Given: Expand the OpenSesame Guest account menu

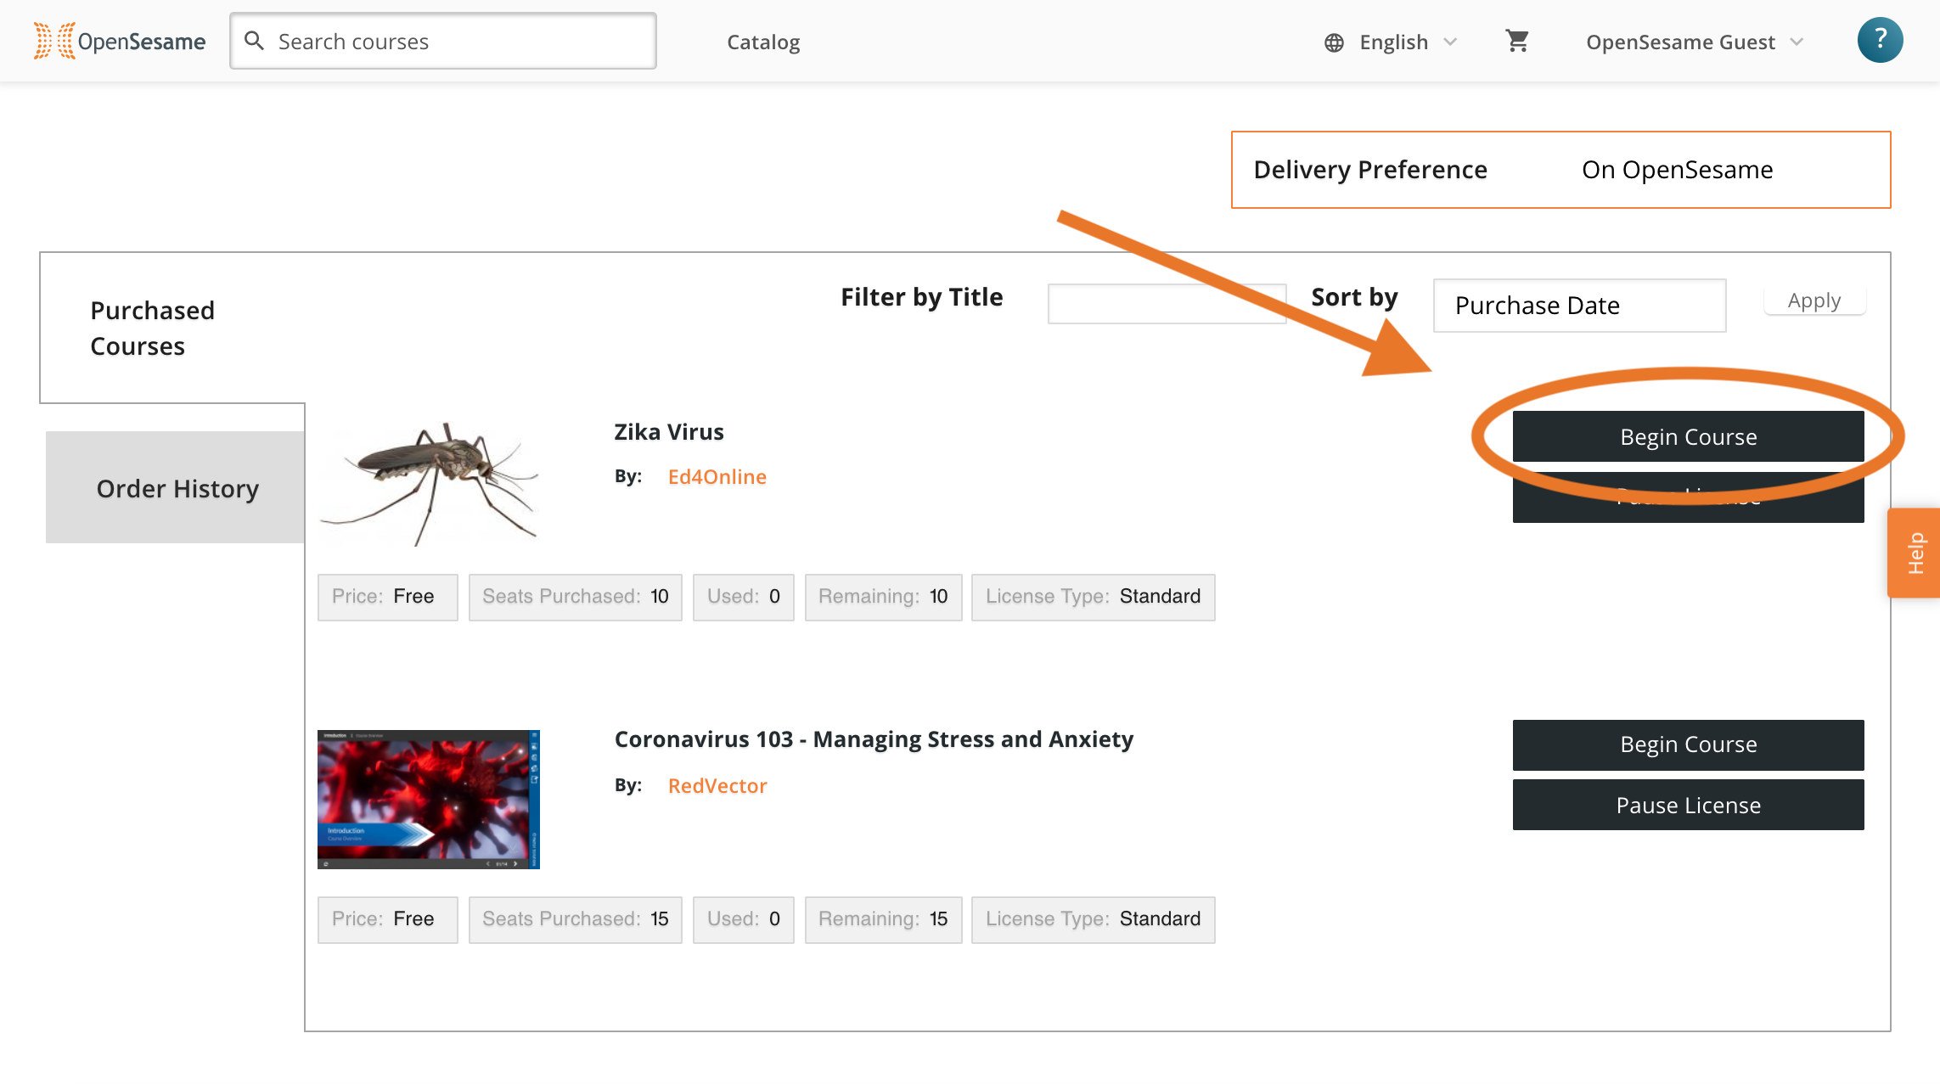Looking at the screenshot, I should (1694, 42).
